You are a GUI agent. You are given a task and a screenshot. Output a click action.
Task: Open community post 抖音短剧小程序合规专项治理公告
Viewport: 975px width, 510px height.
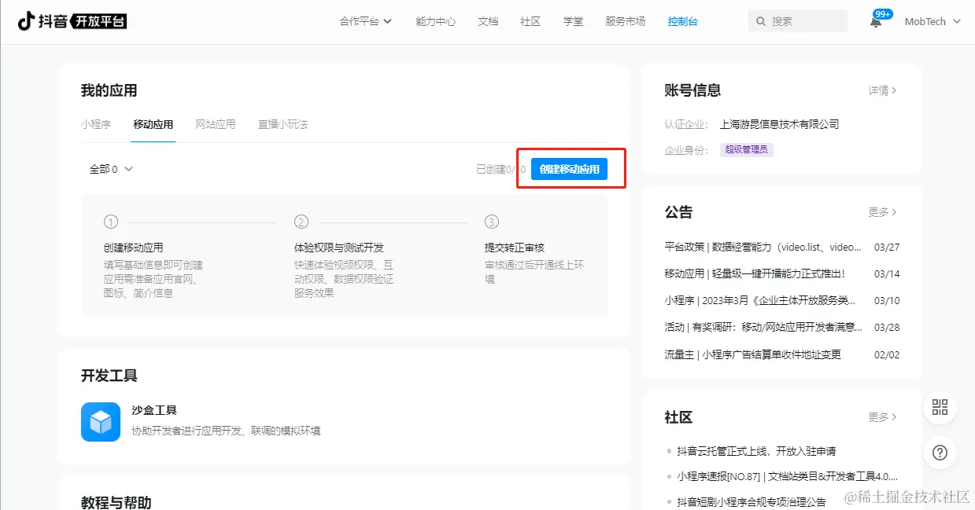[752, 501]
